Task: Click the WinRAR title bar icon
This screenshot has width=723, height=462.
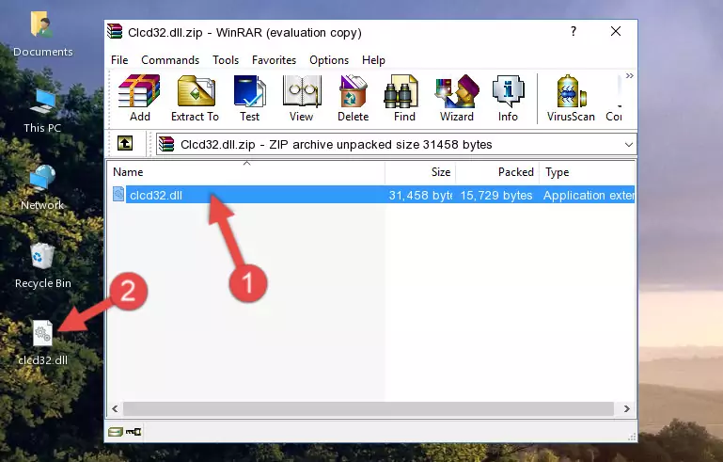Action: tap(115, 31)
